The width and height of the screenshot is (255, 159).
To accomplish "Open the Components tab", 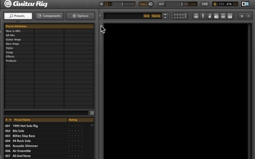I will [49, 16].
